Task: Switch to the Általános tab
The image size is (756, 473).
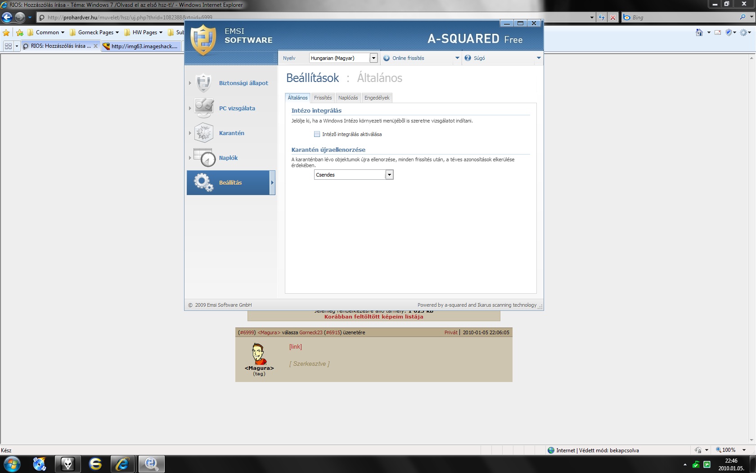Action: [298, 98]
